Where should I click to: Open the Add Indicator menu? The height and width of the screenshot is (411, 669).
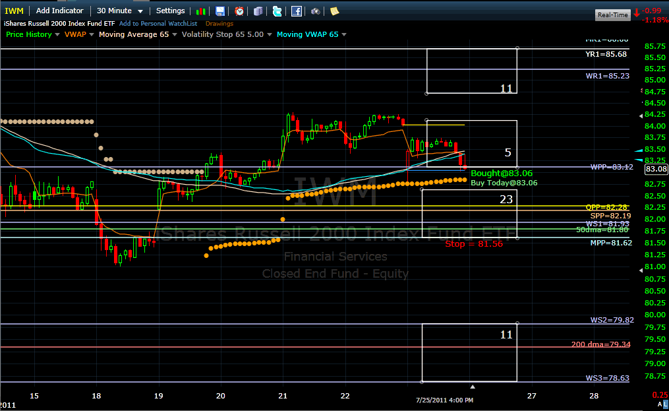[x=60, y=11]
